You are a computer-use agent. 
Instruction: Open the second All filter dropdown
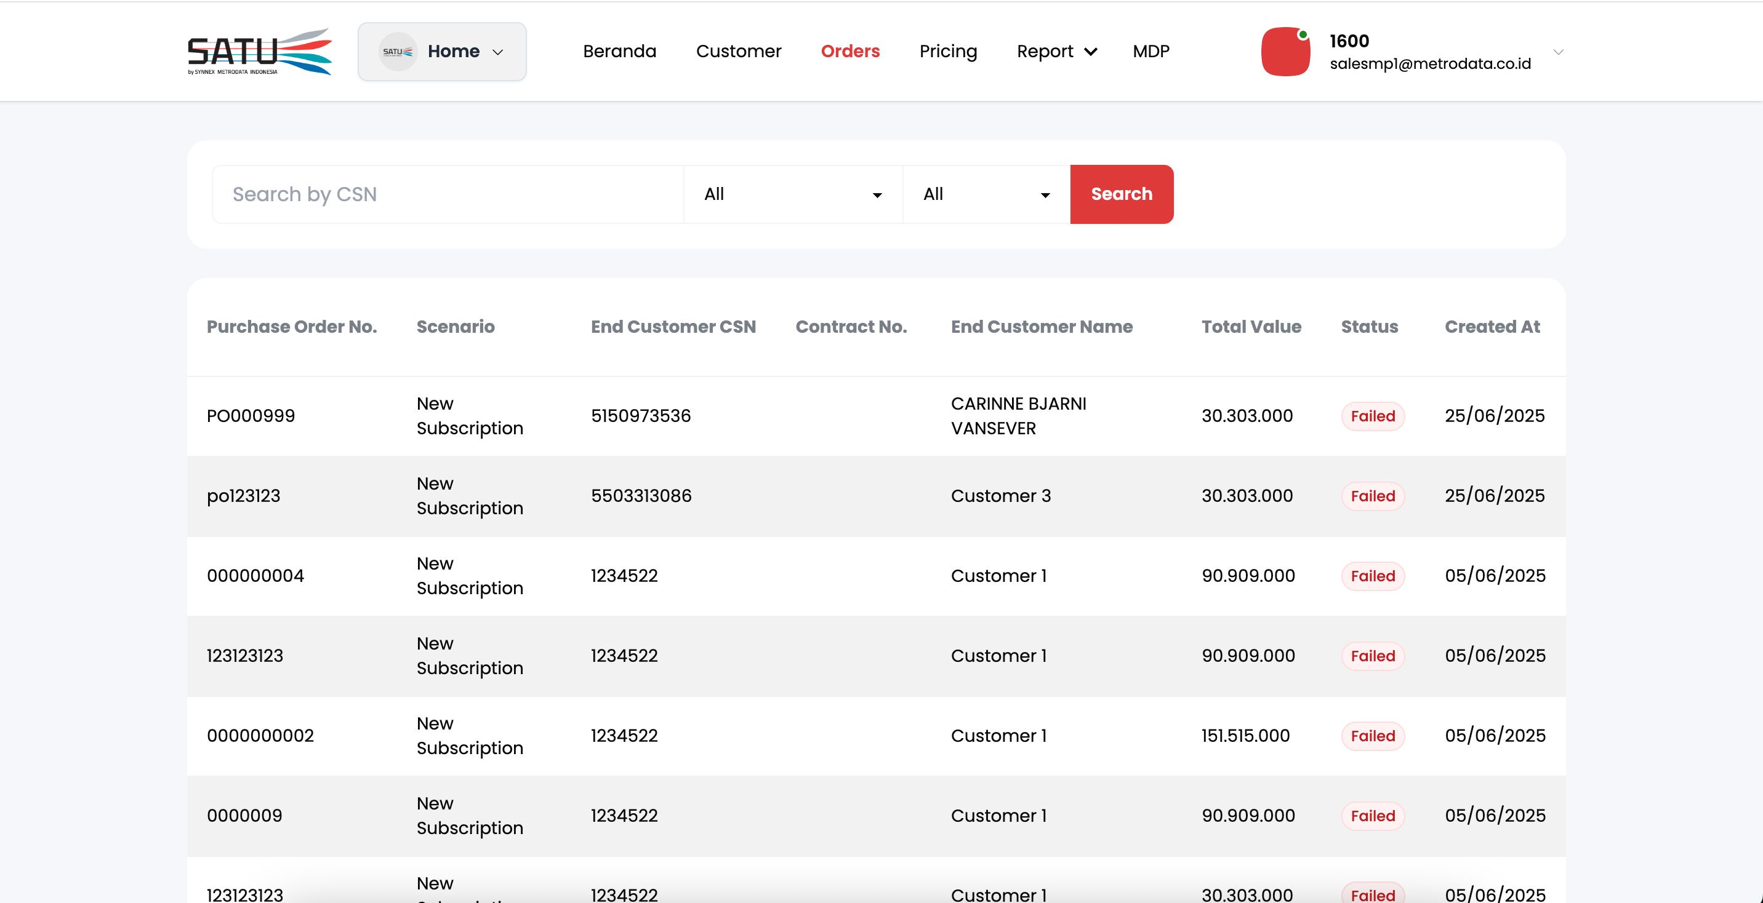coord(986,194)
